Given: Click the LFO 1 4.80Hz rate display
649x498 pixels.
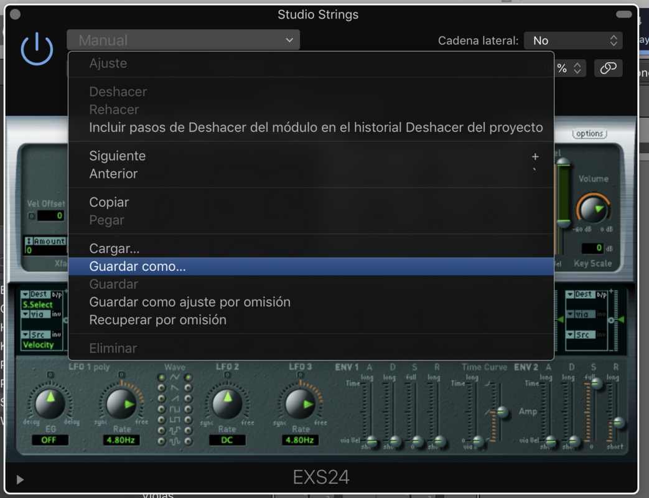Looking at the screenshot, I should pos(121,440).
